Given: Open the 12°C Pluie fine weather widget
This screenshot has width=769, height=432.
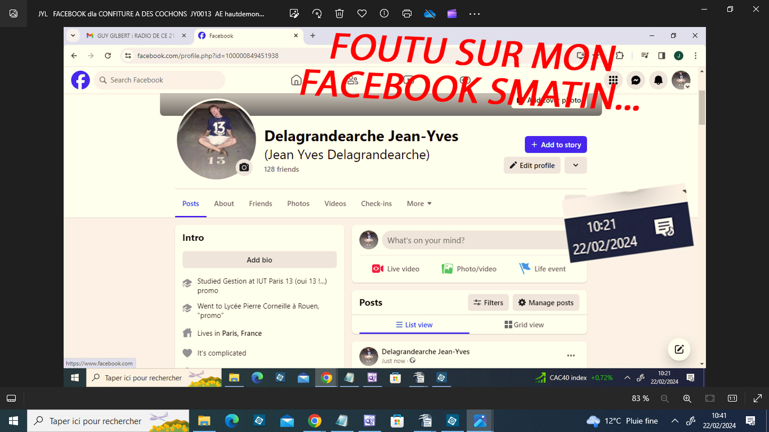Looking at the screenshot, I should pyautogui.click(x=622, y=421).
